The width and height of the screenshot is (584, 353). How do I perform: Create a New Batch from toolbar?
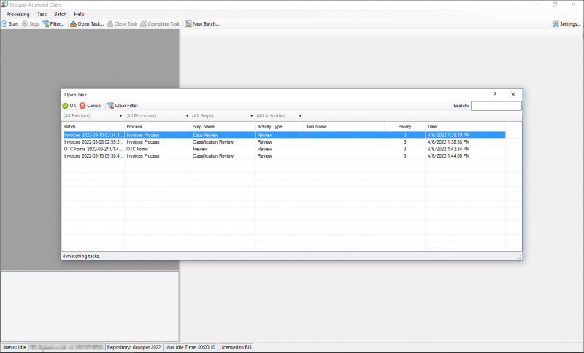[202, 24]
